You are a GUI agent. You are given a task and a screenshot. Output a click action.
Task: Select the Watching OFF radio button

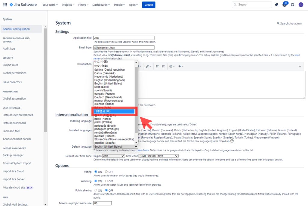(x=106, y=181)
